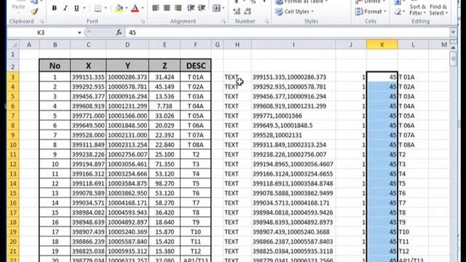This screenshot has height=262, width=466.
Task: Click DESC column cell 'T 05A'
Action: (x=196, y=116)
